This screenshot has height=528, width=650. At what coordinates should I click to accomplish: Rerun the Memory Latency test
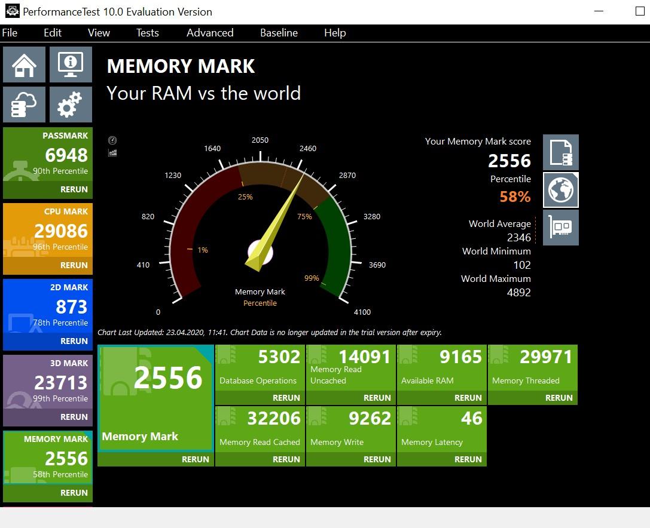(x=468, y=459)
